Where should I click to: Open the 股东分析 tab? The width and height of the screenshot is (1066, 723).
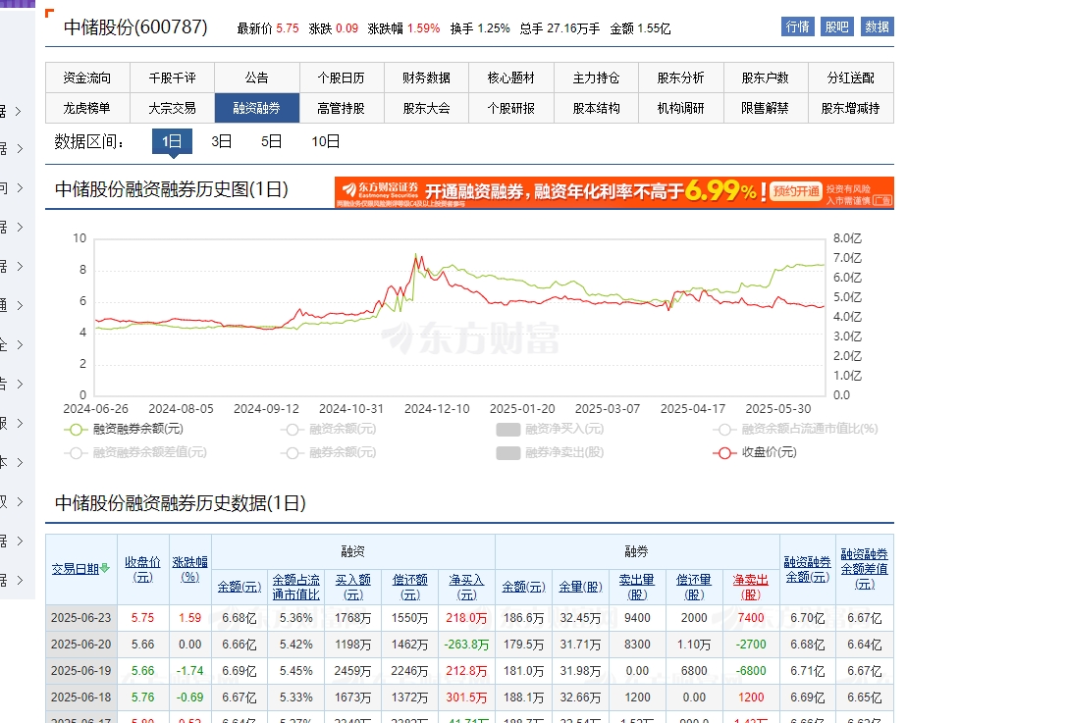click(x=681, y=77)
